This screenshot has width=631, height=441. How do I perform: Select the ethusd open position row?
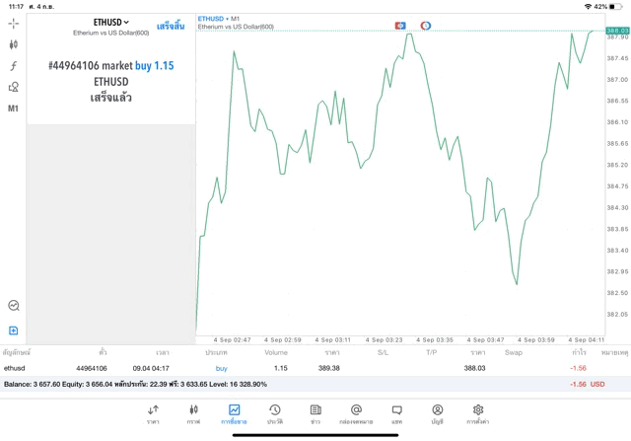point(296,368)
